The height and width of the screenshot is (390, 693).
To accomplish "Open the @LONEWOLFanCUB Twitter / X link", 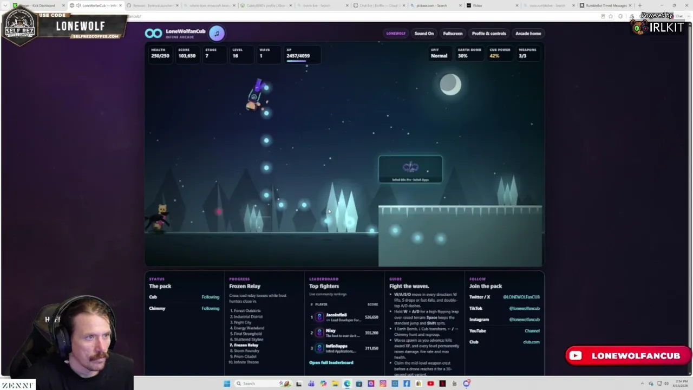I will pyautogui.click(x=521, y=297).
